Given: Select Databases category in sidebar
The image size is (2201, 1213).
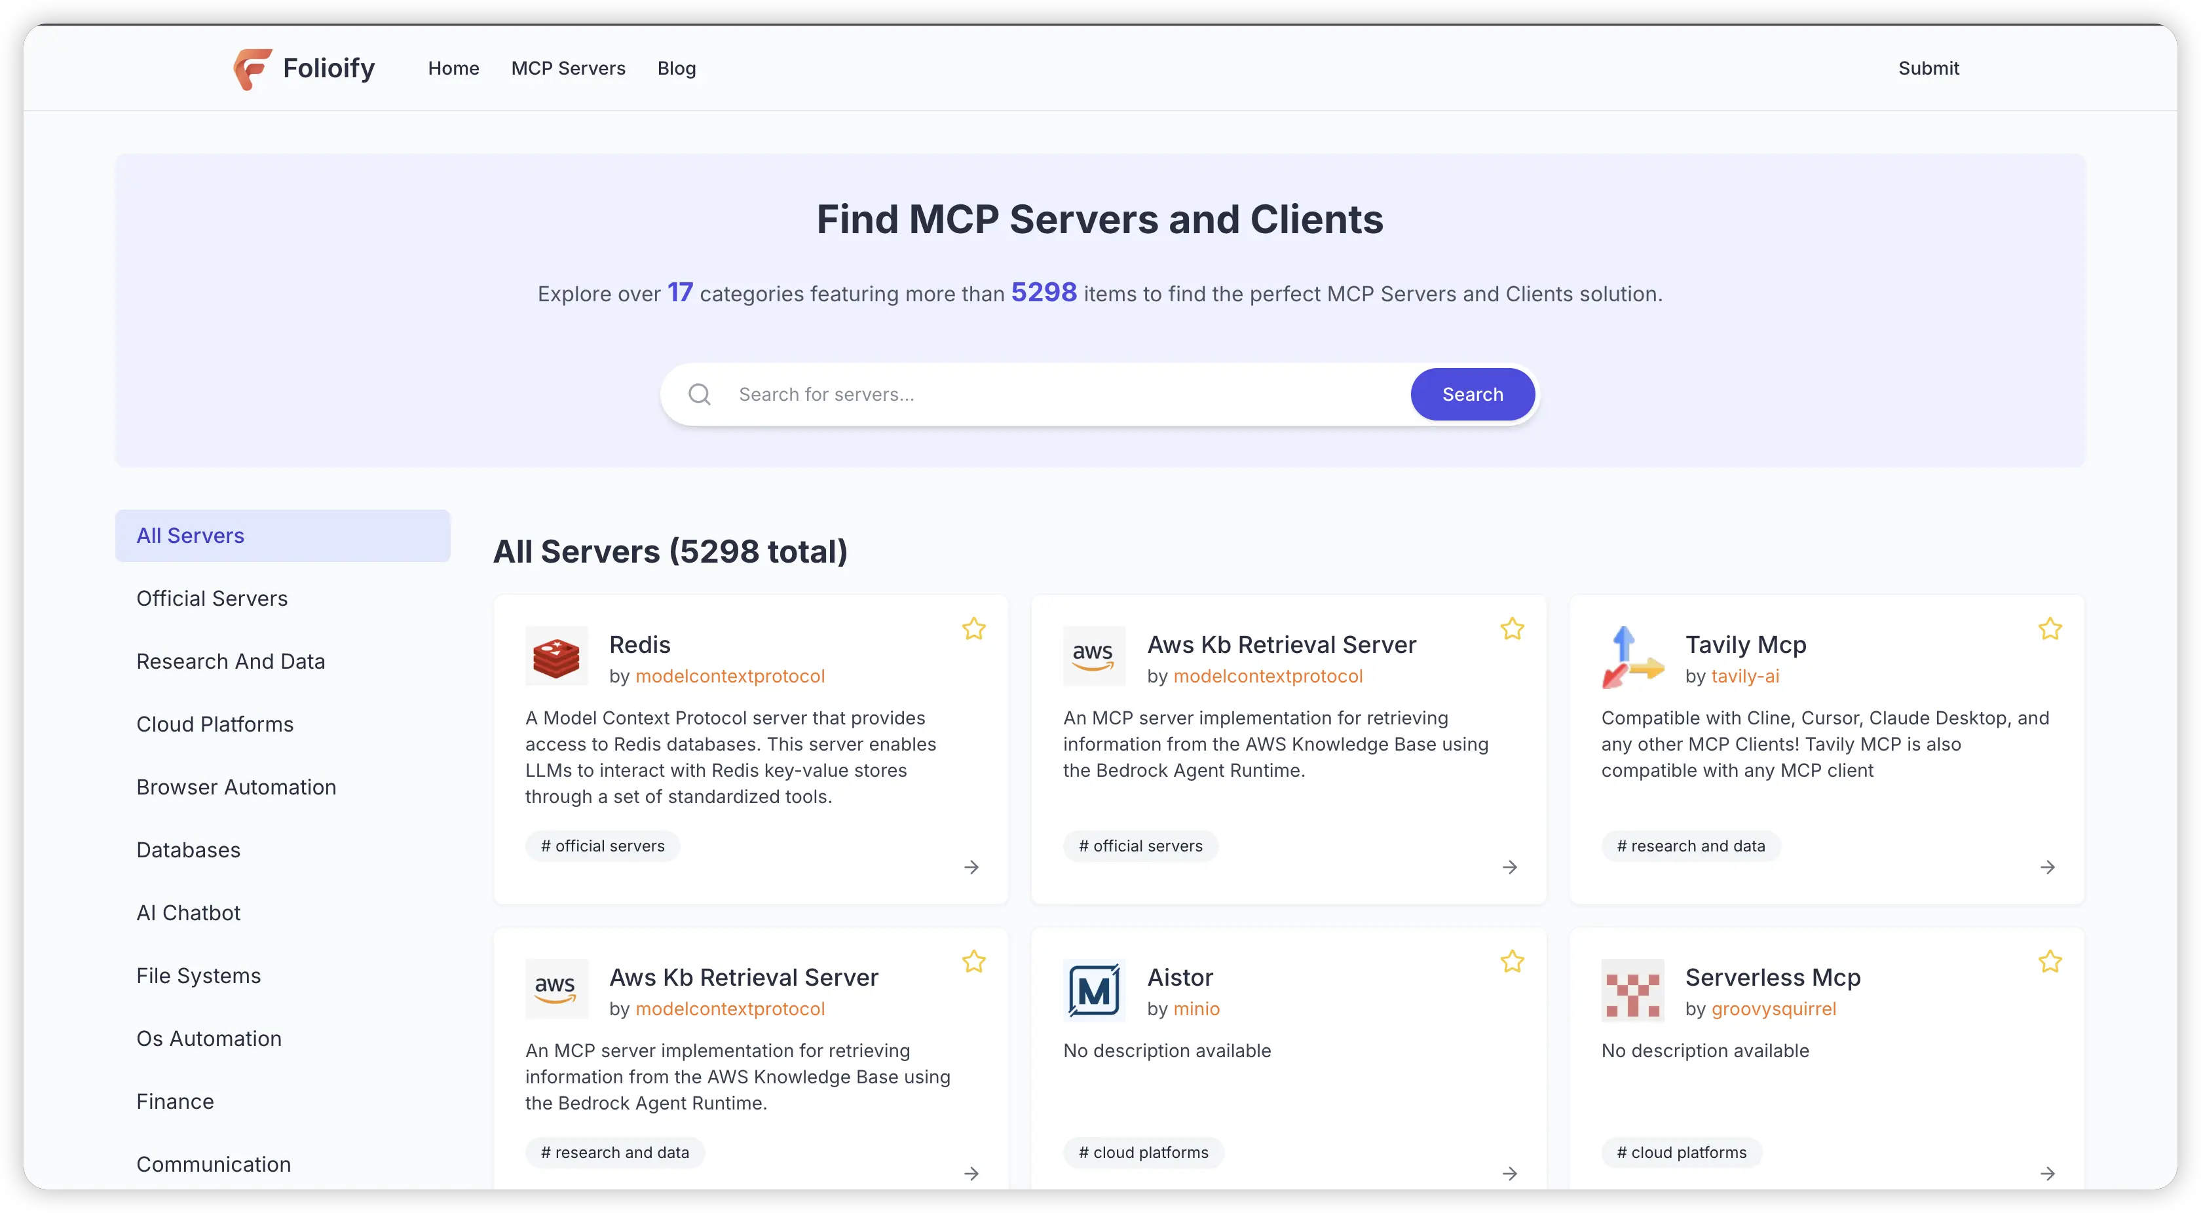Looking at the screenshot, I should coord(188,850).
